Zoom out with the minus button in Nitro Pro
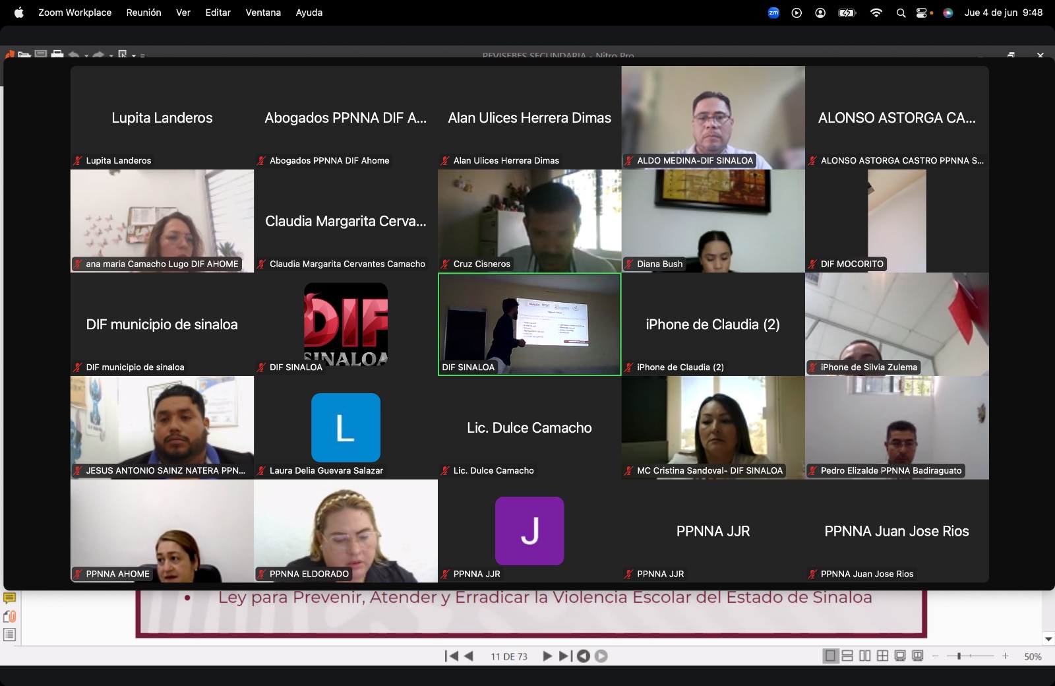1055x686 pixels. click(x=935, y=656)
